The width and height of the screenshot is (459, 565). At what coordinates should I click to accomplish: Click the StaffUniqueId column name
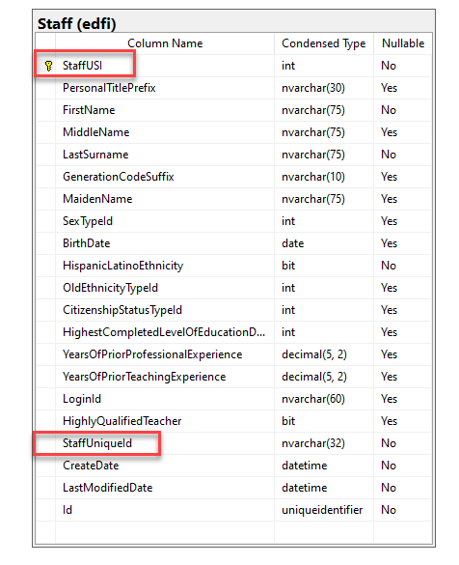97,443
